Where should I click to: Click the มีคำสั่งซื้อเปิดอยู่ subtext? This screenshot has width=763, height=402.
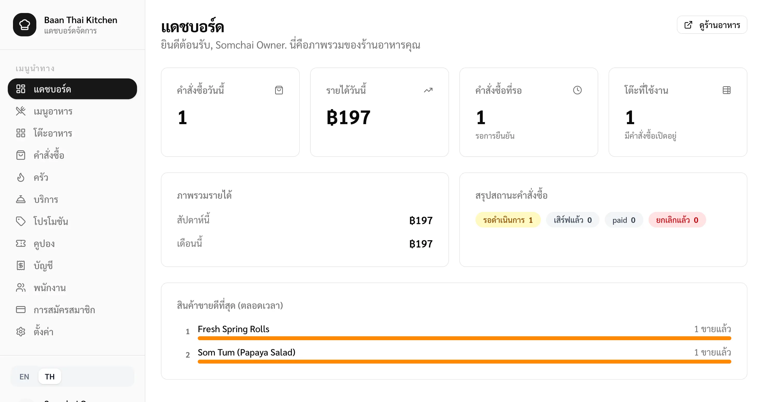(x=650, y=136)
